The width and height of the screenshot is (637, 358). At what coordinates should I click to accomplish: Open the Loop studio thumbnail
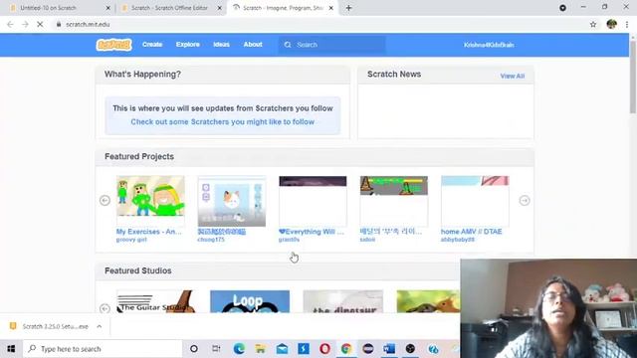click(250, 301)
